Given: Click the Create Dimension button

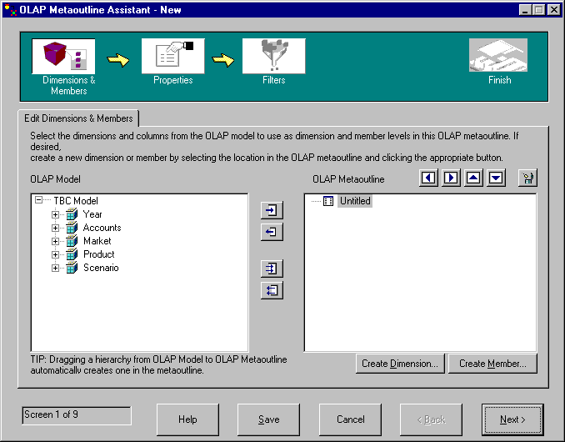Looking at the screenshot, I should pos(400,364).
